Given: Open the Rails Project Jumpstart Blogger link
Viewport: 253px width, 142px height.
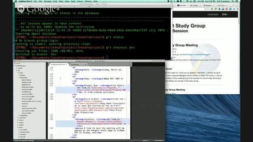Looking at the screenshot, I should 196,54.
